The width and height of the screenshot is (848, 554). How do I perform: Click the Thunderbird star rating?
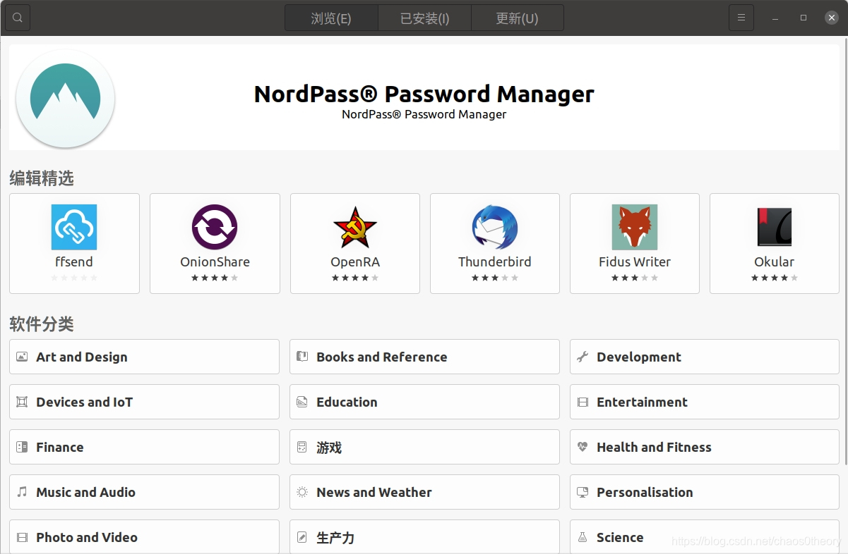tap(495, 278)
